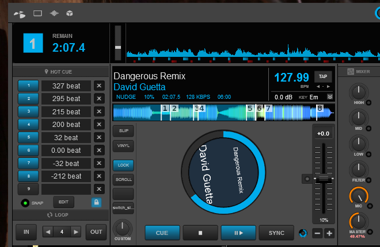Open the LOOP panel header menu

61,215
